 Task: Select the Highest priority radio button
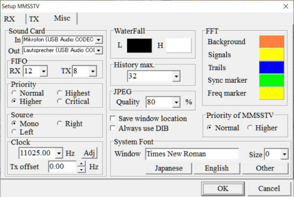pyautogui.click(x=59, y=93)
